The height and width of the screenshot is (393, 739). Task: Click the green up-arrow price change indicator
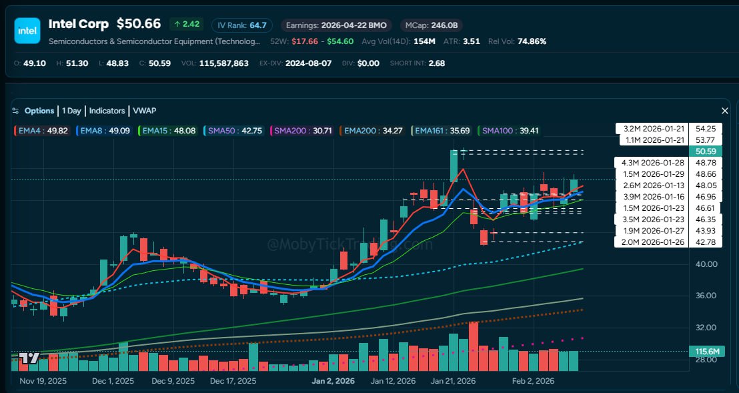coord(187,24)
